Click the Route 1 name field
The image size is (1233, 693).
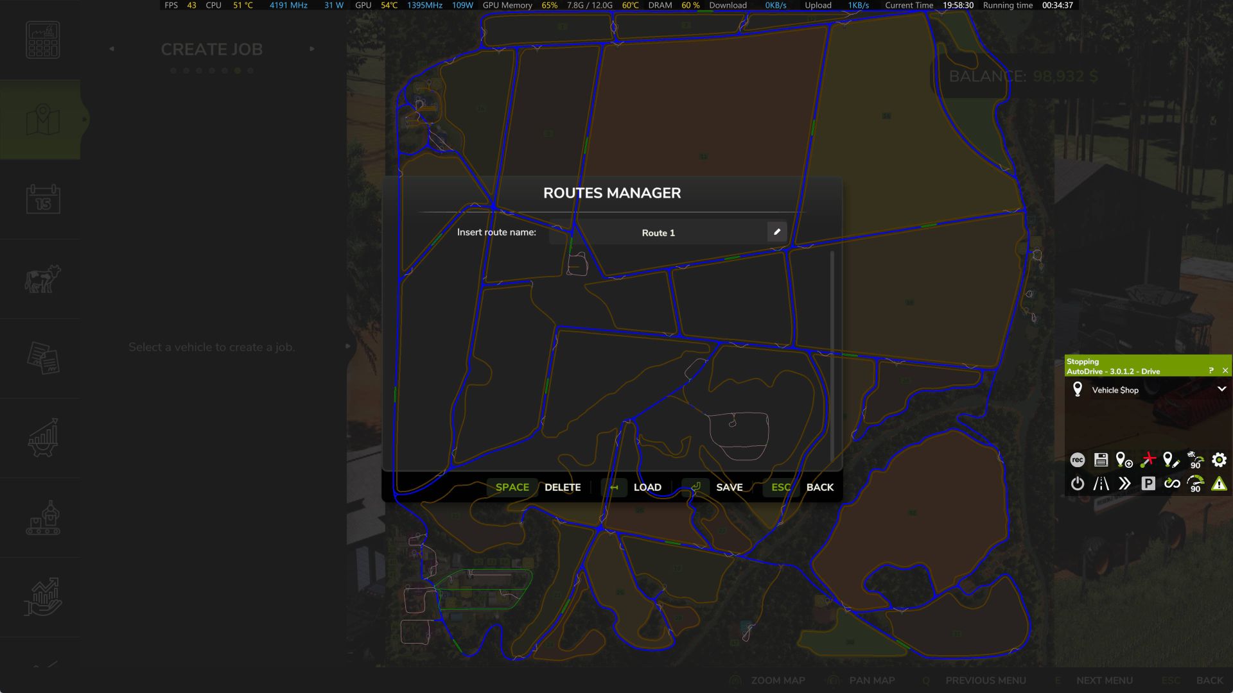pos(658,232)
